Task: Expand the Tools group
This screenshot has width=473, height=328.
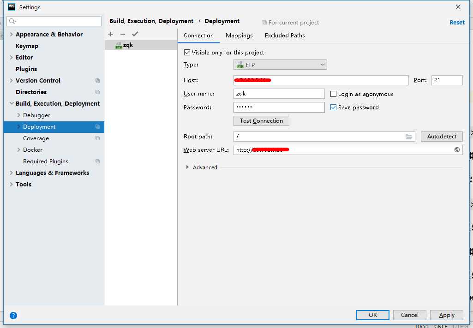Action: pyautogui.click(x=11, y=184)
